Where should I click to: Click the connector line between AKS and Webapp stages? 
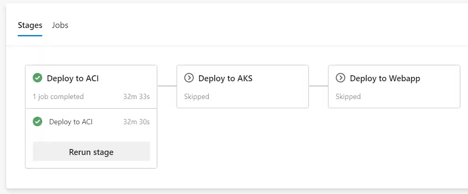pos(318,86)
